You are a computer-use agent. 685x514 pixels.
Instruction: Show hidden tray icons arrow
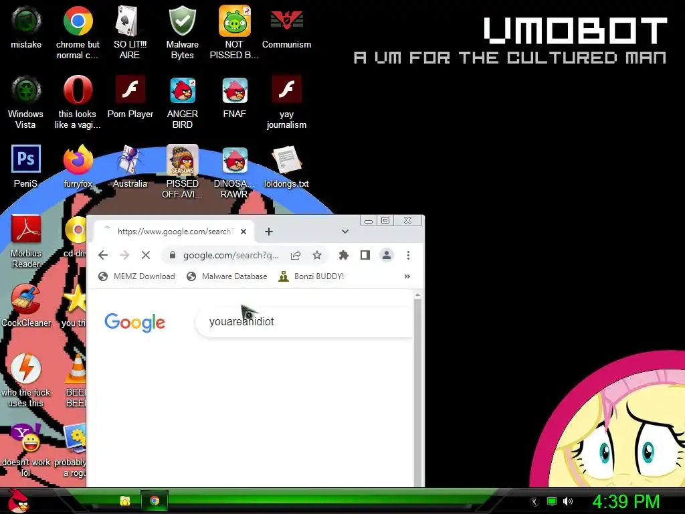[x=534, y=501]
